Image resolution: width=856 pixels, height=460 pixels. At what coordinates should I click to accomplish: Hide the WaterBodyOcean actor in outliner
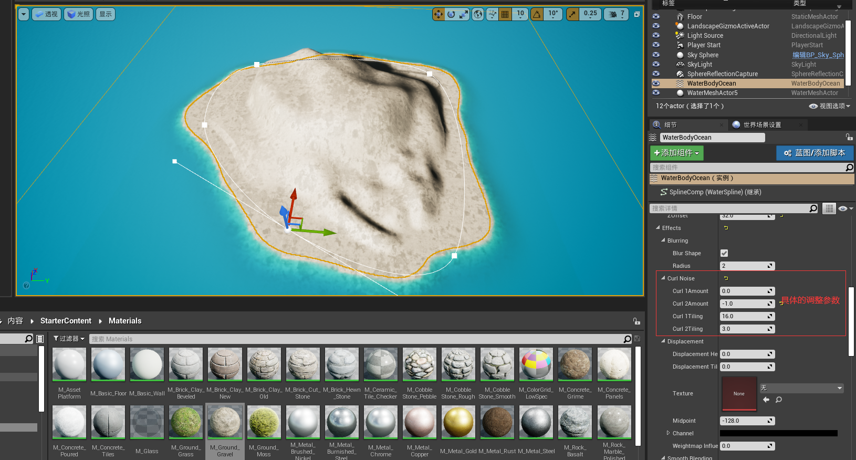(x=656, y=83)
